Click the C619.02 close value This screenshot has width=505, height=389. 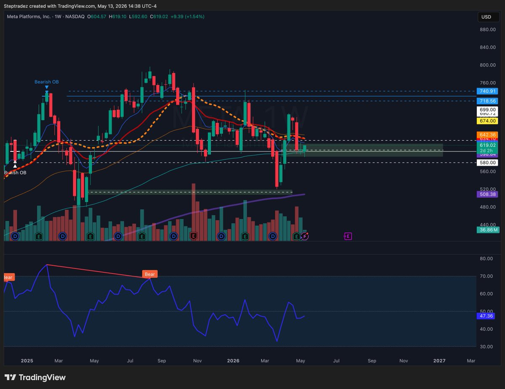[159, 16]
